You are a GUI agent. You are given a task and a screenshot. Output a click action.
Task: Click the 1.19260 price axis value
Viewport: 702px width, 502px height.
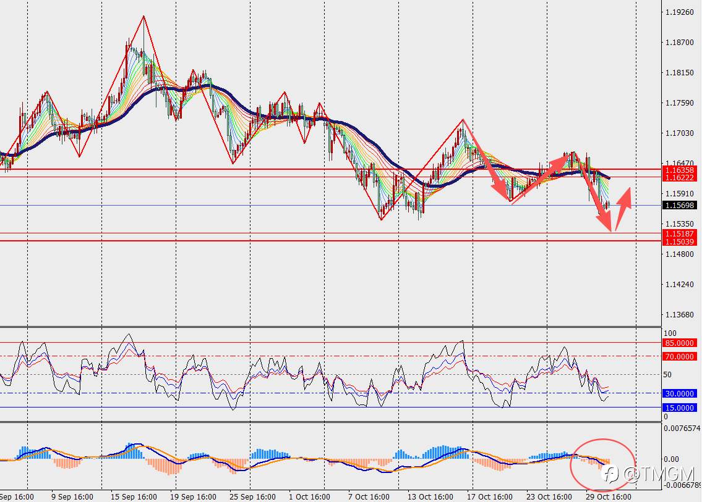(x=679, y=12)
